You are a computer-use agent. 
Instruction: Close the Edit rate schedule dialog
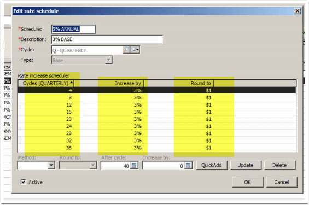point(297,11)
